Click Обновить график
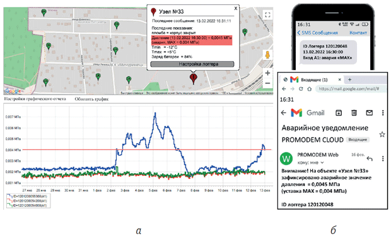The width and height of the screenshot is (391, 237). [91, 99]
